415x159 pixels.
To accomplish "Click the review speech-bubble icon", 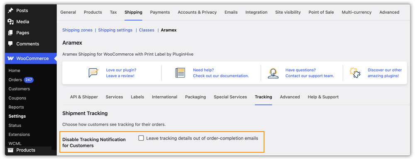I will tap(94, 73).
